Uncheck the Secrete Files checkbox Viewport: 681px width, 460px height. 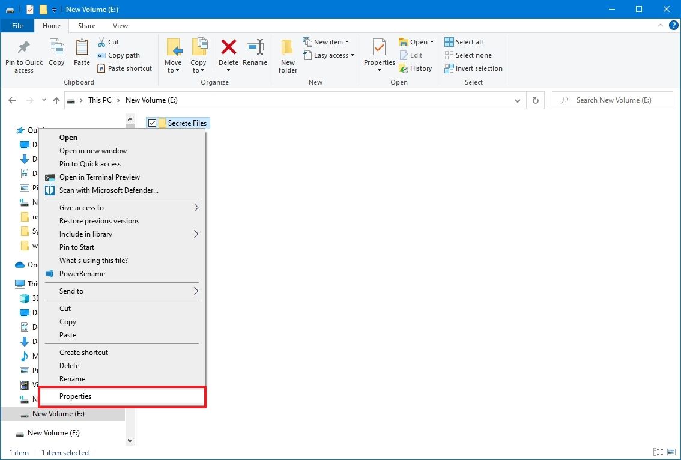(152, 123)
